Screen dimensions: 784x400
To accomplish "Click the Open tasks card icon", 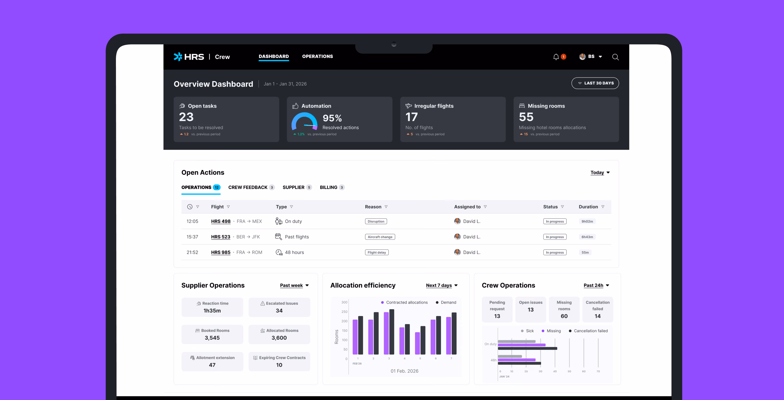I will pos(182,106).
